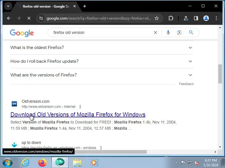225x168 pixels.
Task: Open the Chrome profile avatar
Action: click(206, 18)
